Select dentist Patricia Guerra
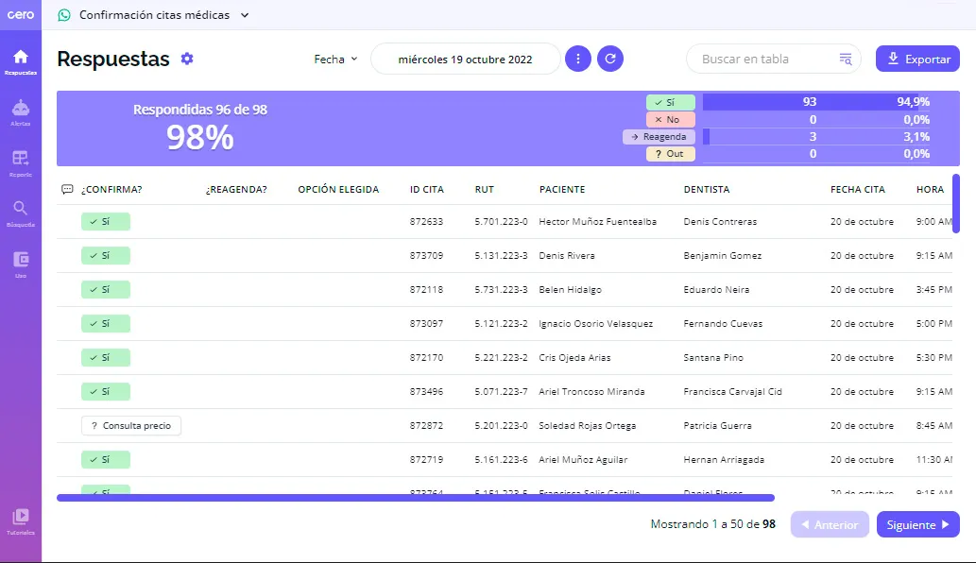976x563 pixels. pos(717,425)
